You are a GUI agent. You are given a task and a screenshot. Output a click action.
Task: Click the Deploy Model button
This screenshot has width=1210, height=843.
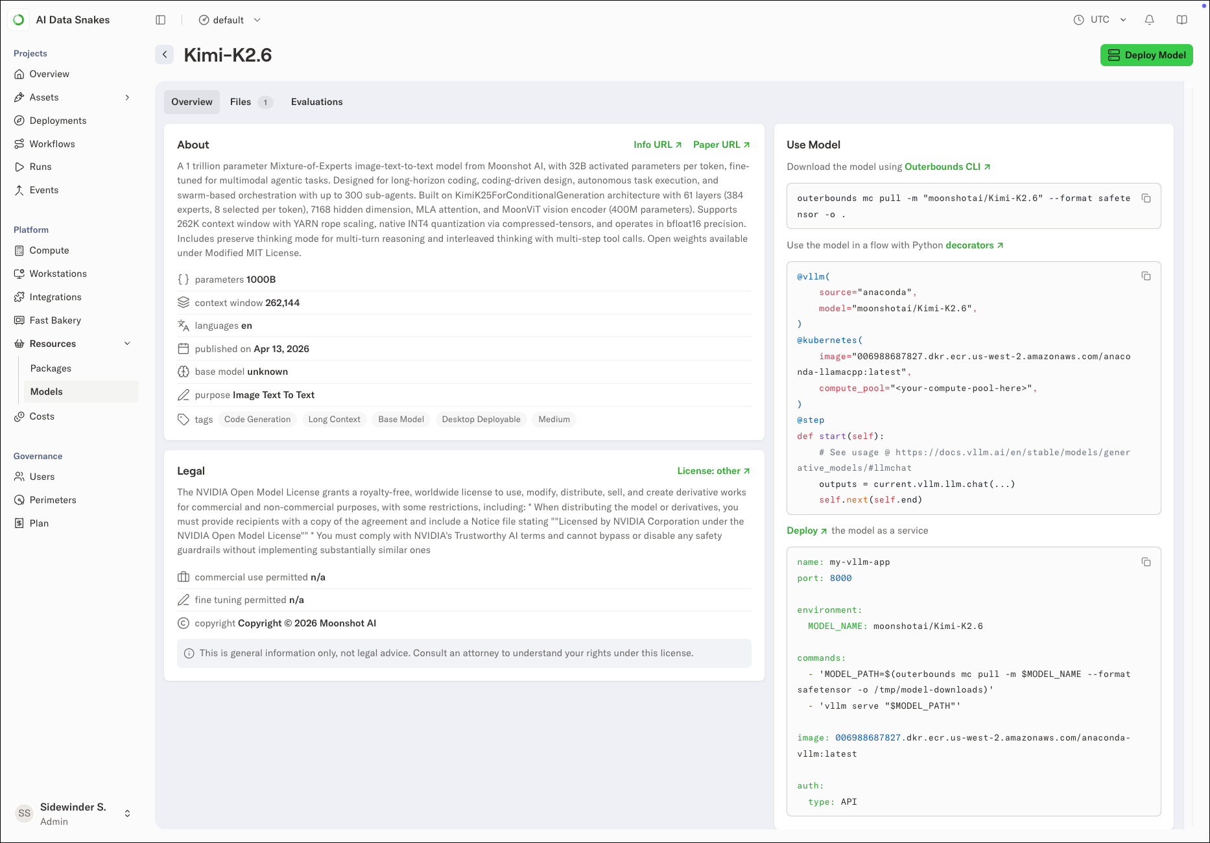pyautogui.click(x=1146, y=55)
